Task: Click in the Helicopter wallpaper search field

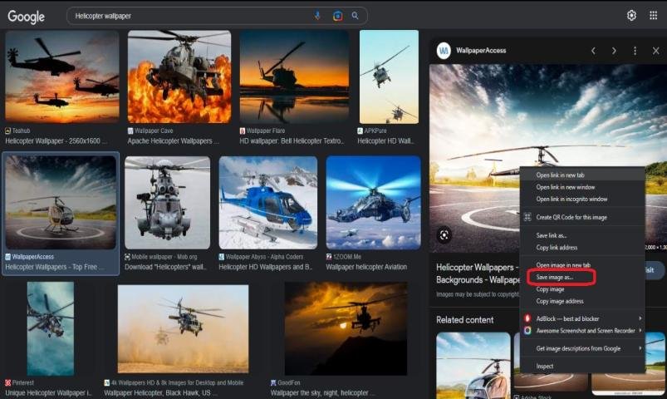Action: (x=191, y=16)
